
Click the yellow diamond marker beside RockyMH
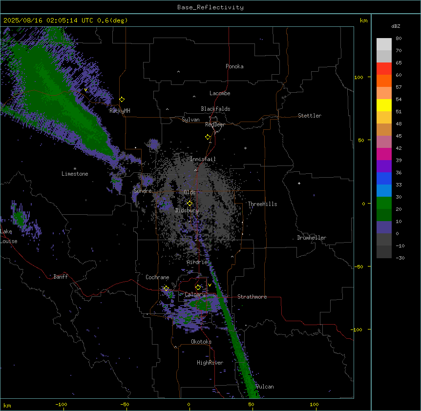click(122, 99)
